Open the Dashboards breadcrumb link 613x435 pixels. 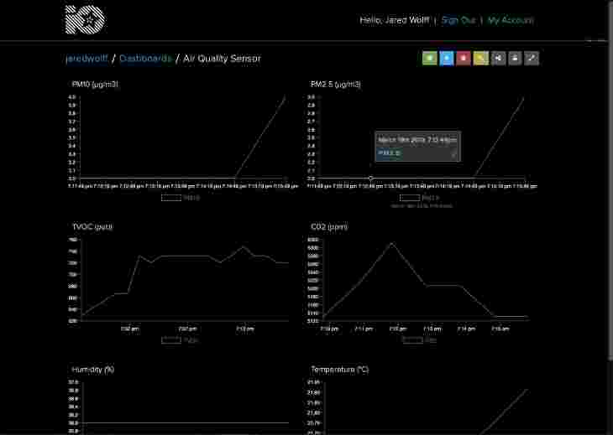[x=145, y=59]
